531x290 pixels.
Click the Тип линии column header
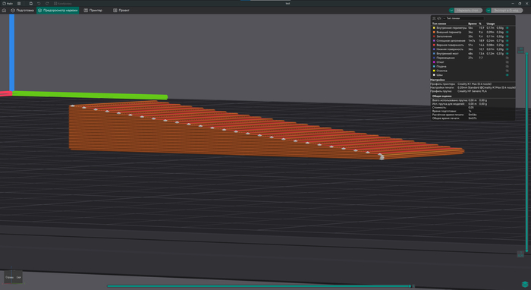pyautogui.click(x=439, y=24)
